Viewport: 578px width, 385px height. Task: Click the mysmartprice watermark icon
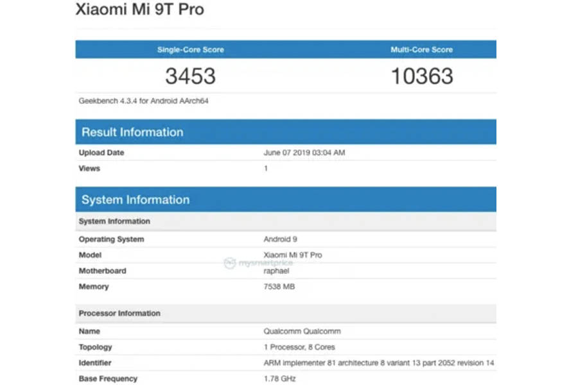[x=229, y=262]
